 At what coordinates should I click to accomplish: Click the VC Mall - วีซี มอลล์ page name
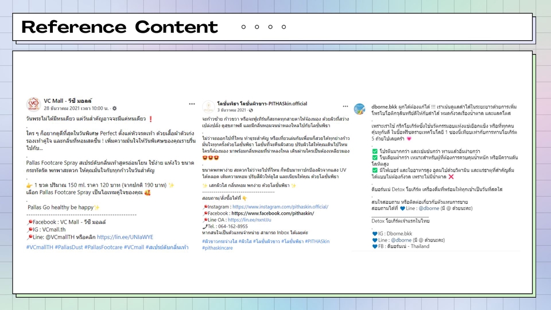click(x=68, y=101)
